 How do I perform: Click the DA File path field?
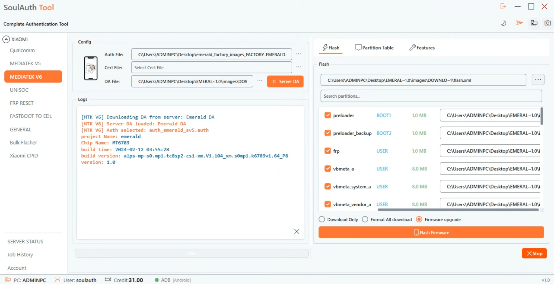tap(192, 81)
